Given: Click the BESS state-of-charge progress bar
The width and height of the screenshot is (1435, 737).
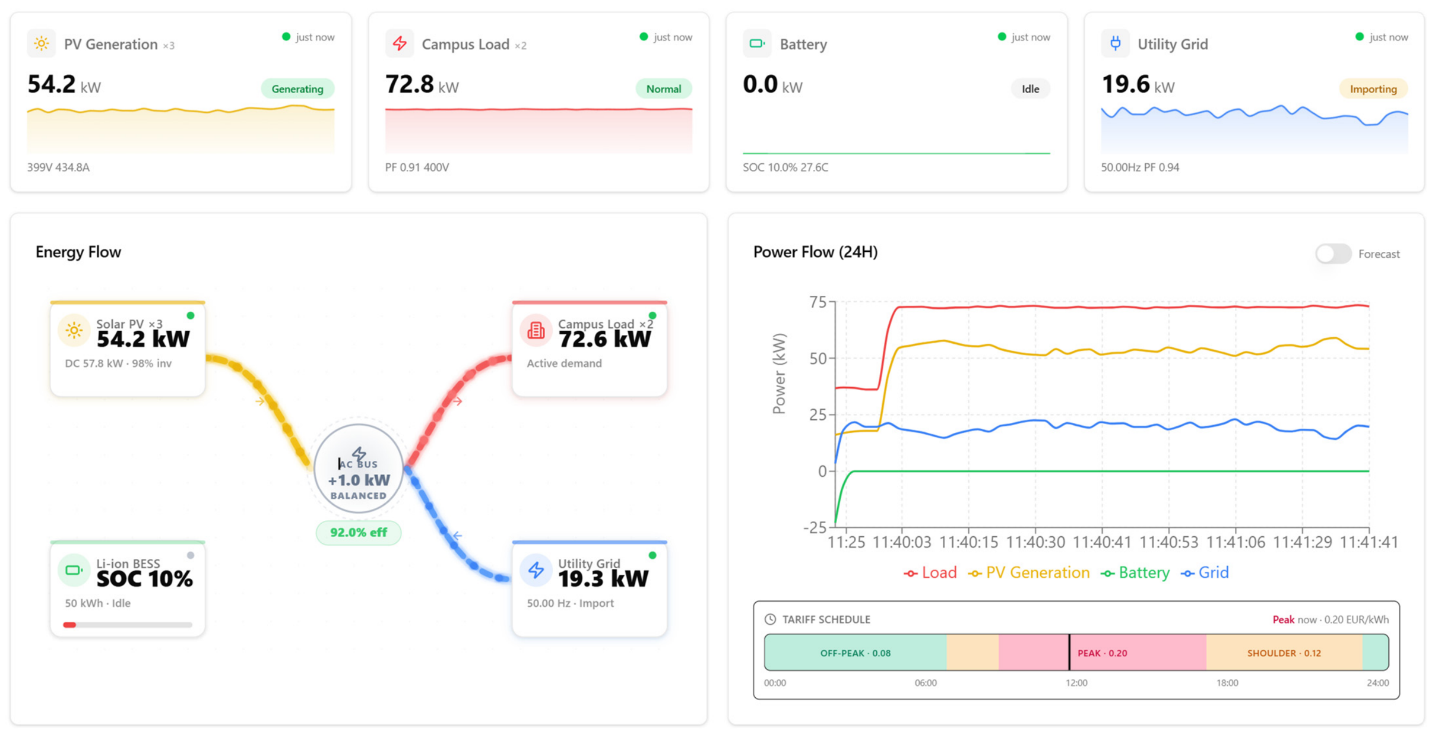Looking at the screenshot, I should [x=128, y=625].
